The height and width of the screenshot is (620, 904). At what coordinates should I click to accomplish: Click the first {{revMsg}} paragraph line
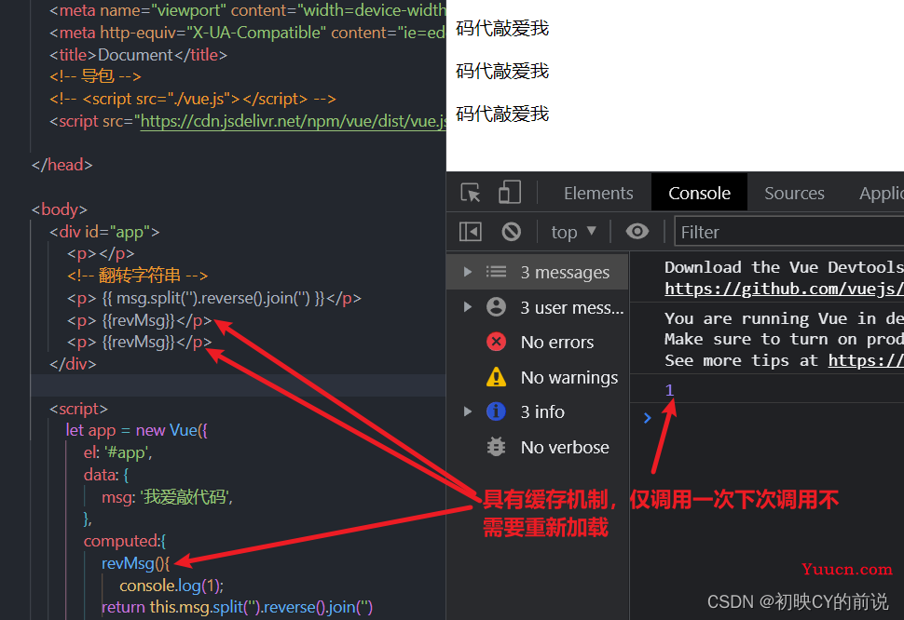(140, 320)
